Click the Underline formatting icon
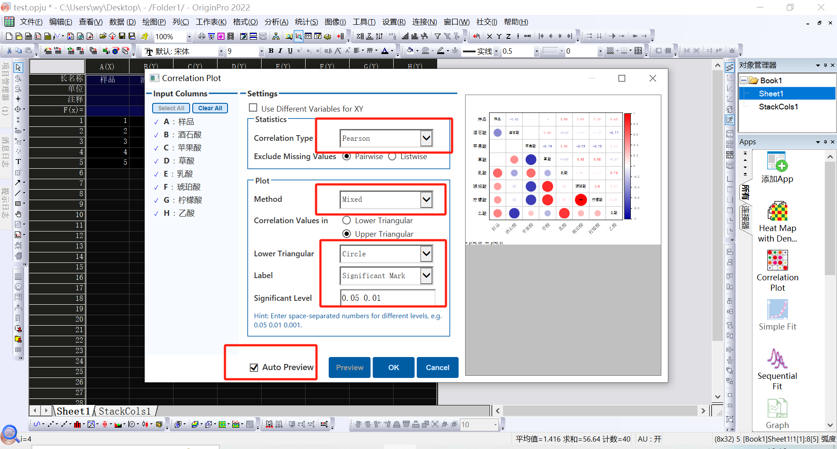This screenshot has width=837, height=449. pos(290,51)
